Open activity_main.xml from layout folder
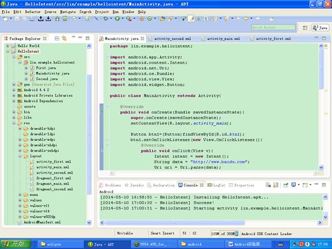This screenshot has width=332, height=249. [53, 167]
